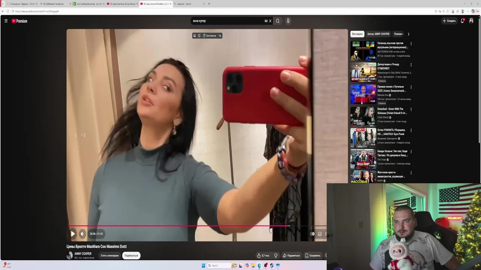The height and width of the screenshot is (270, 481).
Task: Open options for Жестокие аресты иммигрантов video
Action: (411, 173)
